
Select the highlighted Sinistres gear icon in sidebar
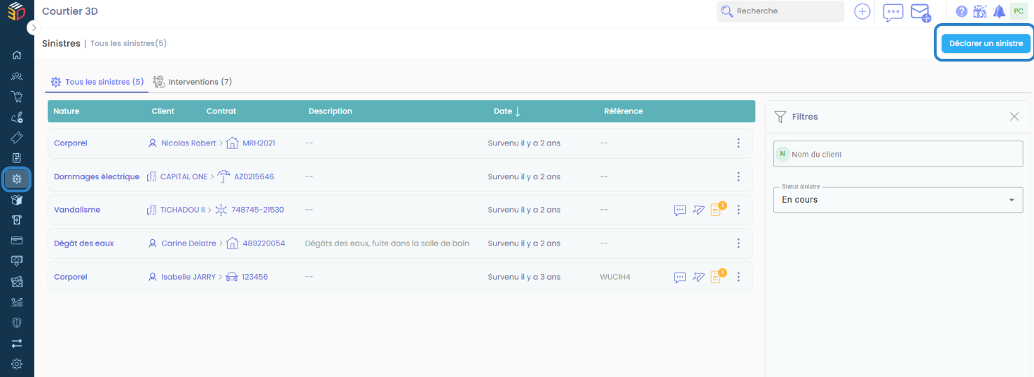click(x=17, y=179)
